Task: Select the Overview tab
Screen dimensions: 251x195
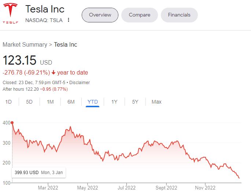Action: (100, 15)
